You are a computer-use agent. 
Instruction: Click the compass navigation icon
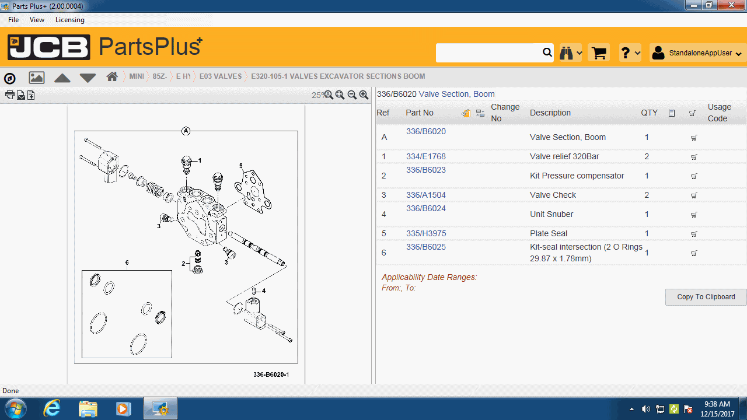[10, 78]
